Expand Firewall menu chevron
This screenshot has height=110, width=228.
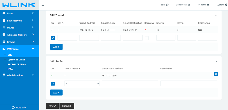click(x=33, y=42)
